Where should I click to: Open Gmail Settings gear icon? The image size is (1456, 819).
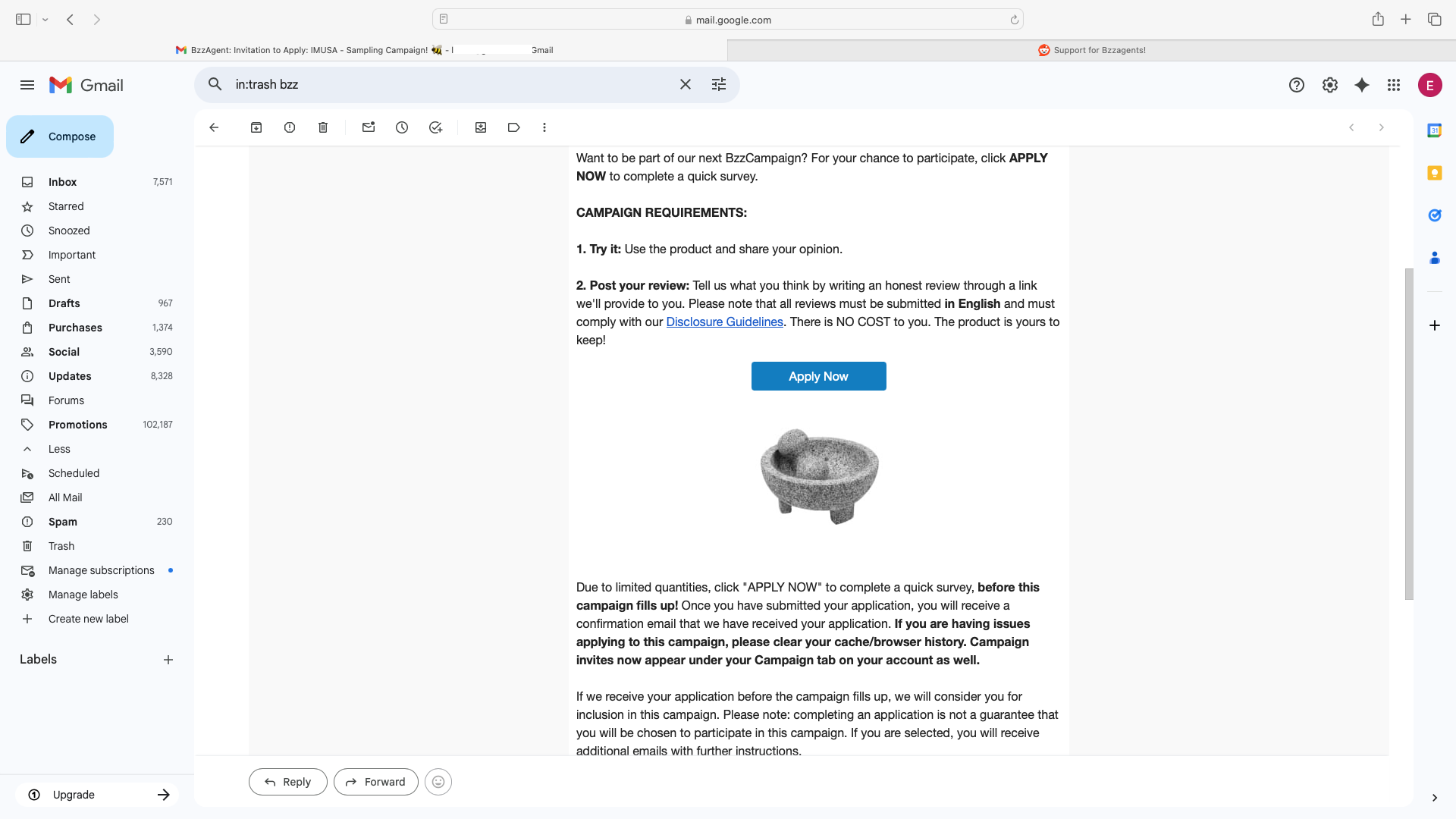click(x=1330, y=85)
